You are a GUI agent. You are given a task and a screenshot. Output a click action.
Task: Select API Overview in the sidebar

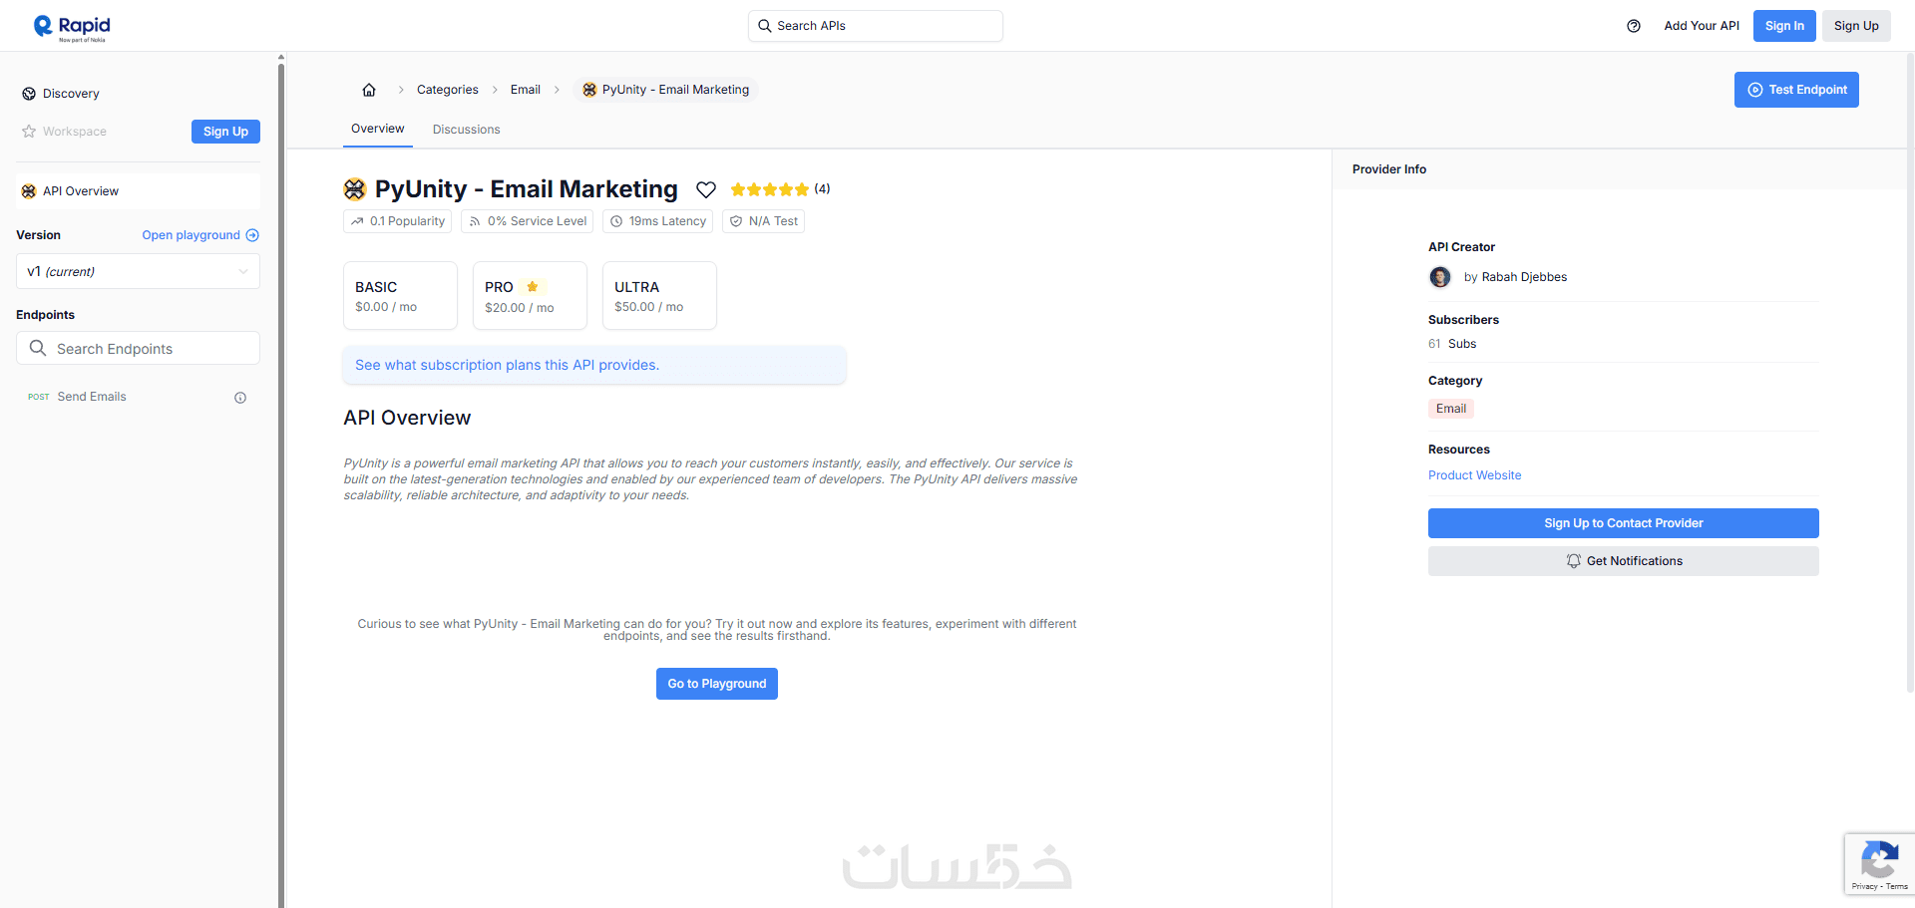(138, 191)
